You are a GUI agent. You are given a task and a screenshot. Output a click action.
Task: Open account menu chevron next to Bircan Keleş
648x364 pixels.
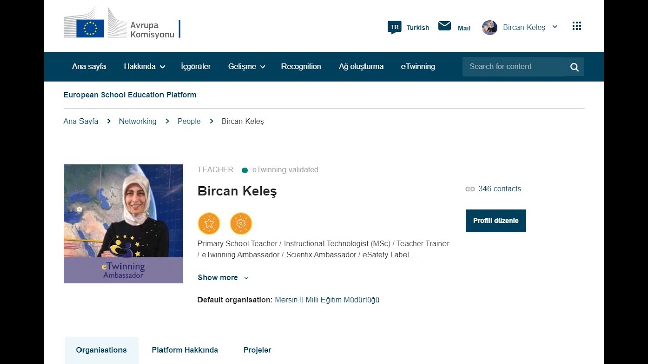(555, 27)
